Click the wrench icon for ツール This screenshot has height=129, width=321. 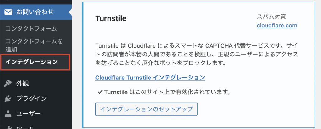click(x=8, y=127)
